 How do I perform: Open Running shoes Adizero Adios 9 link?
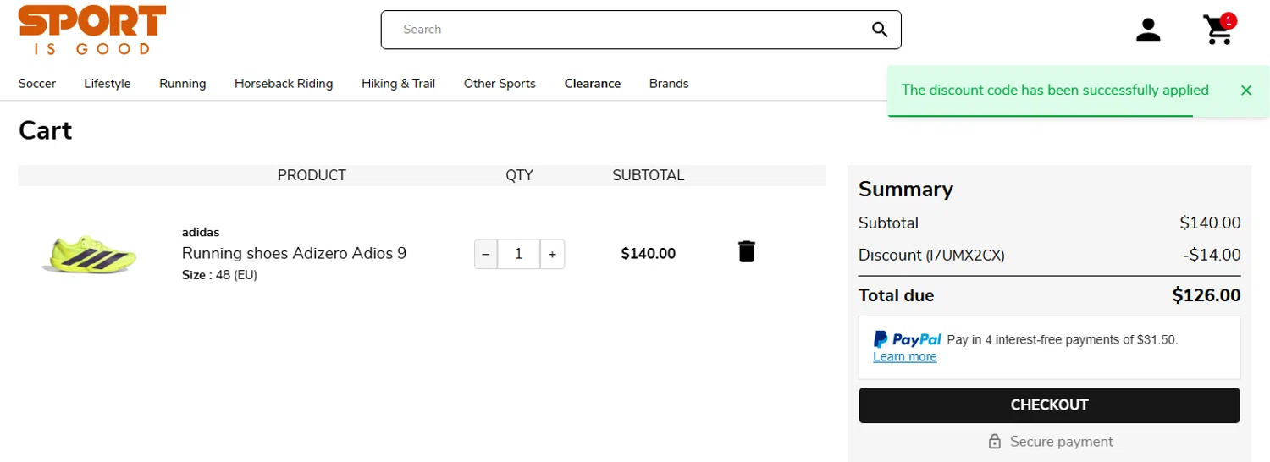[294, 253]
